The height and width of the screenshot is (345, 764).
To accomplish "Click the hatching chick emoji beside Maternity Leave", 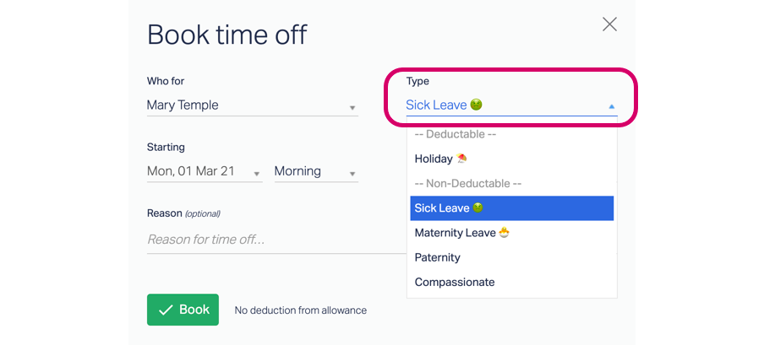I will tap(505, 233).
